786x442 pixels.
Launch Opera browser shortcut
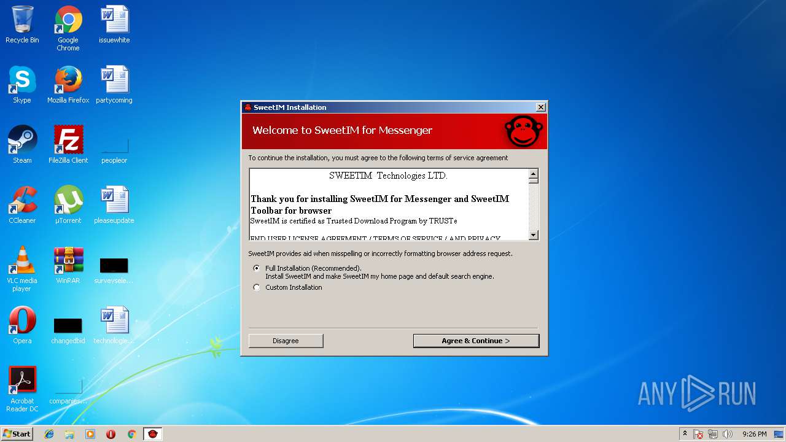coord(22,325)
